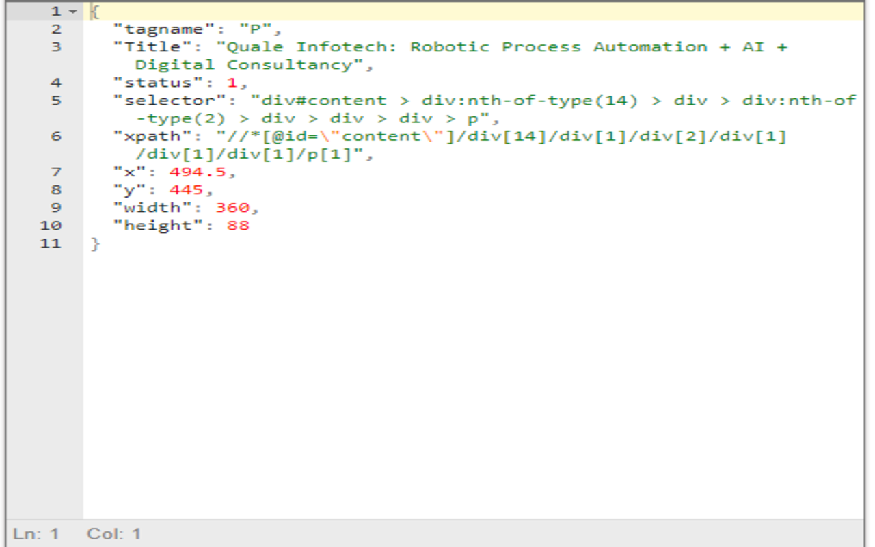Place cursor on the width value 360
This screenshot has height=547, width=875.
[232, 207]
